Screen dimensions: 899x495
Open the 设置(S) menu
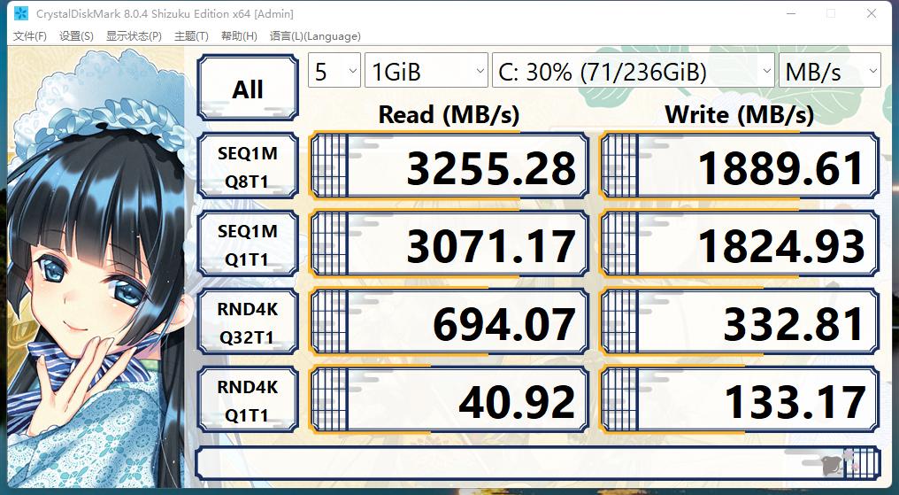tap(76, 36)
